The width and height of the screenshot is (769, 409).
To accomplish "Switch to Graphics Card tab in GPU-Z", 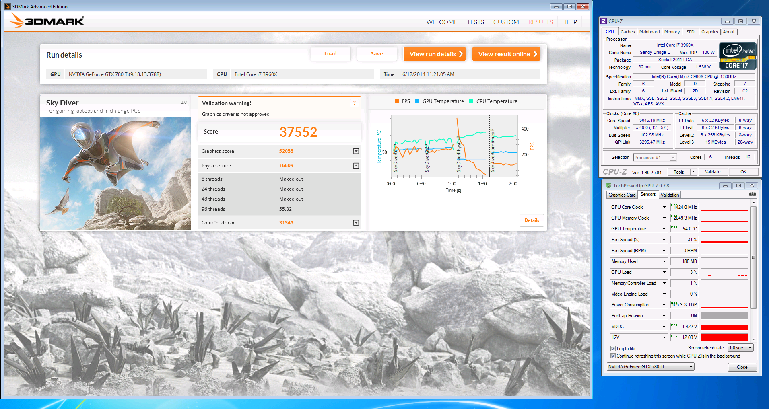I will pyautogui.click(x=622, y=195).
